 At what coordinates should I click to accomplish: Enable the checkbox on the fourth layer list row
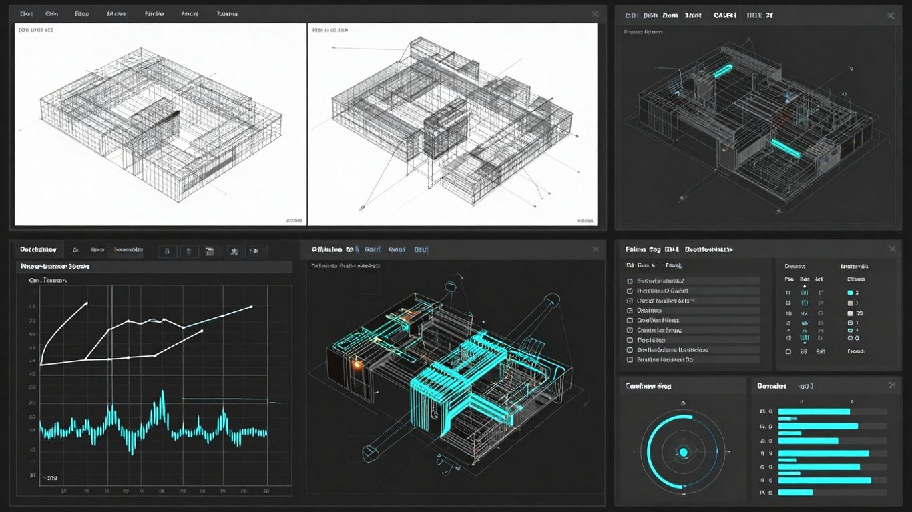point(630,311)
